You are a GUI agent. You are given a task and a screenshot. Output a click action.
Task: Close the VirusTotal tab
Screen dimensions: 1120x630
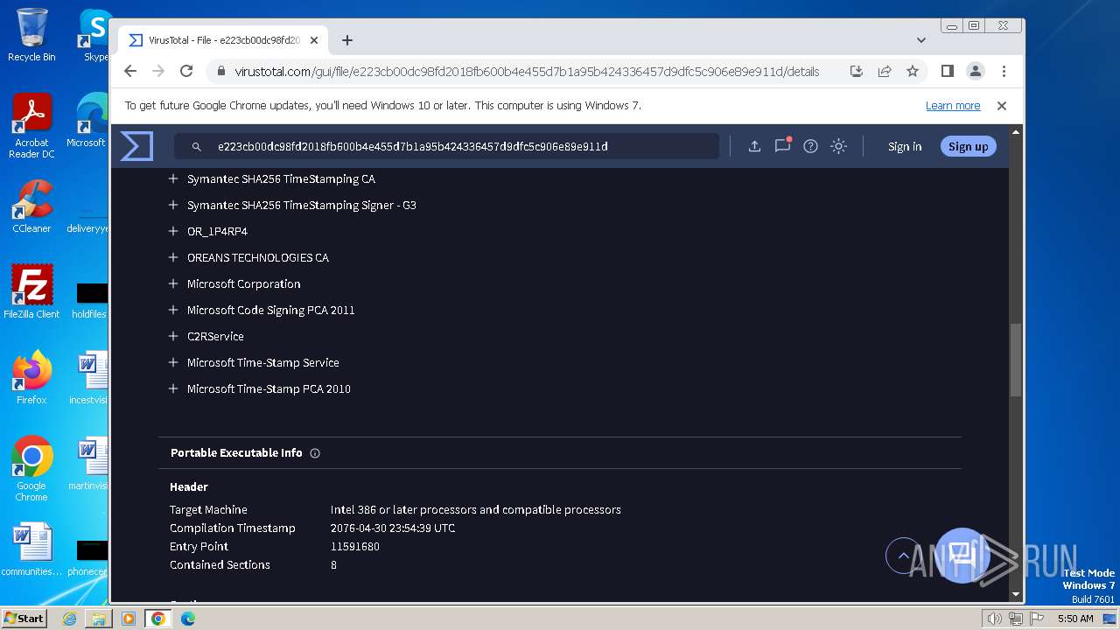coord(314,40)
